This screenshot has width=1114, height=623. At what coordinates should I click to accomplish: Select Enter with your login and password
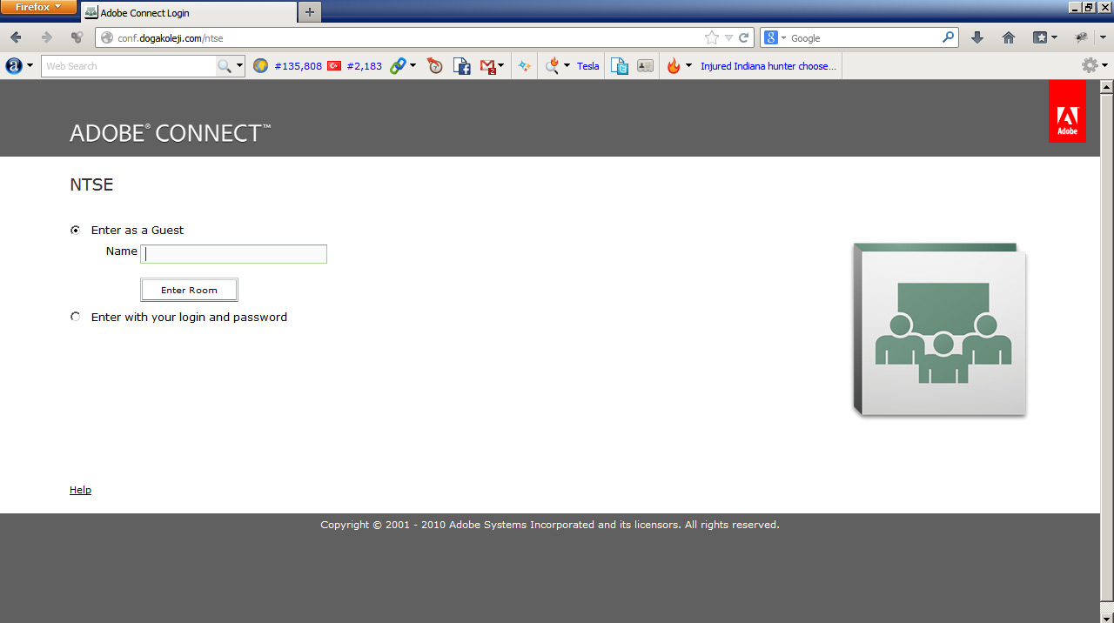click(76, 318)
